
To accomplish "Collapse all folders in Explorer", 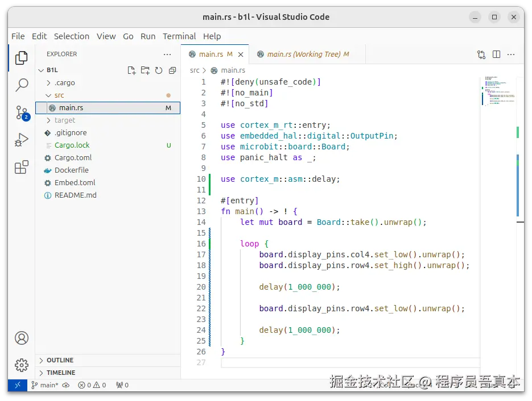I will coord(172,70).
